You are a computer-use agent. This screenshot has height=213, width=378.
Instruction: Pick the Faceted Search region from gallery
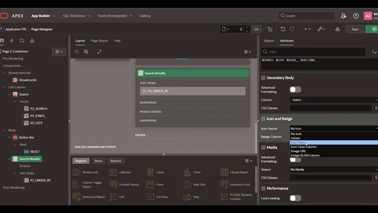coord(124,185)
